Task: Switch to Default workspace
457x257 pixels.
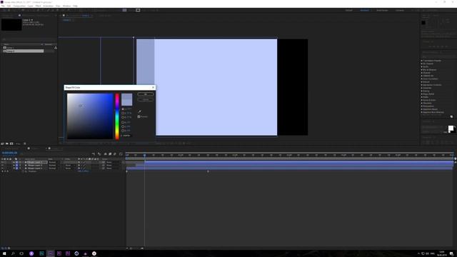Action: 349,10
